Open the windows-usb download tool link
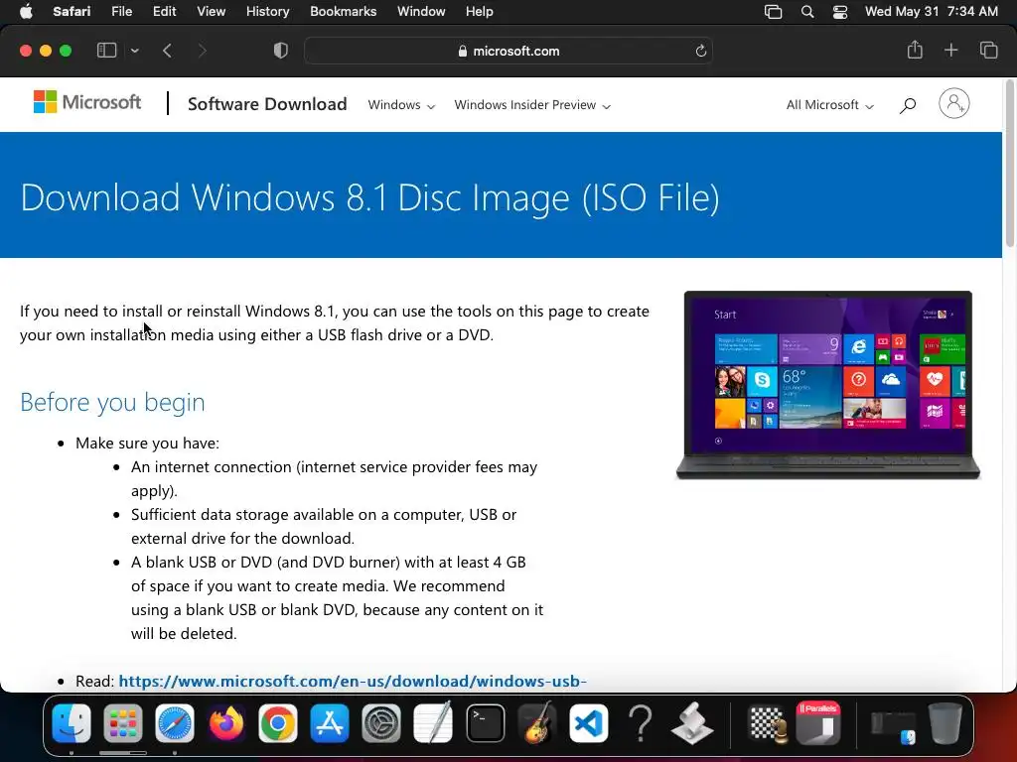This screenshot has height=762, width=1017. [x=353, y=681]
